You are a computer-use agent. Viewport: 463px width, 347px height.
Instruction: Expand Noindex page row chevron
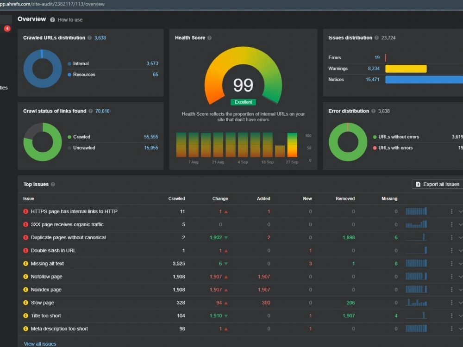(461, 290)
